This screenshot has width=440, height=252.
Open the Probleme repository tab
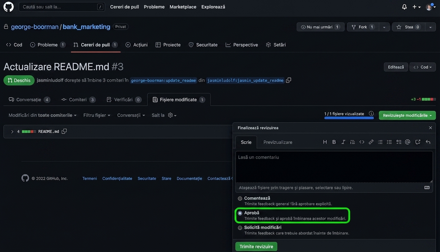(48, 45)
